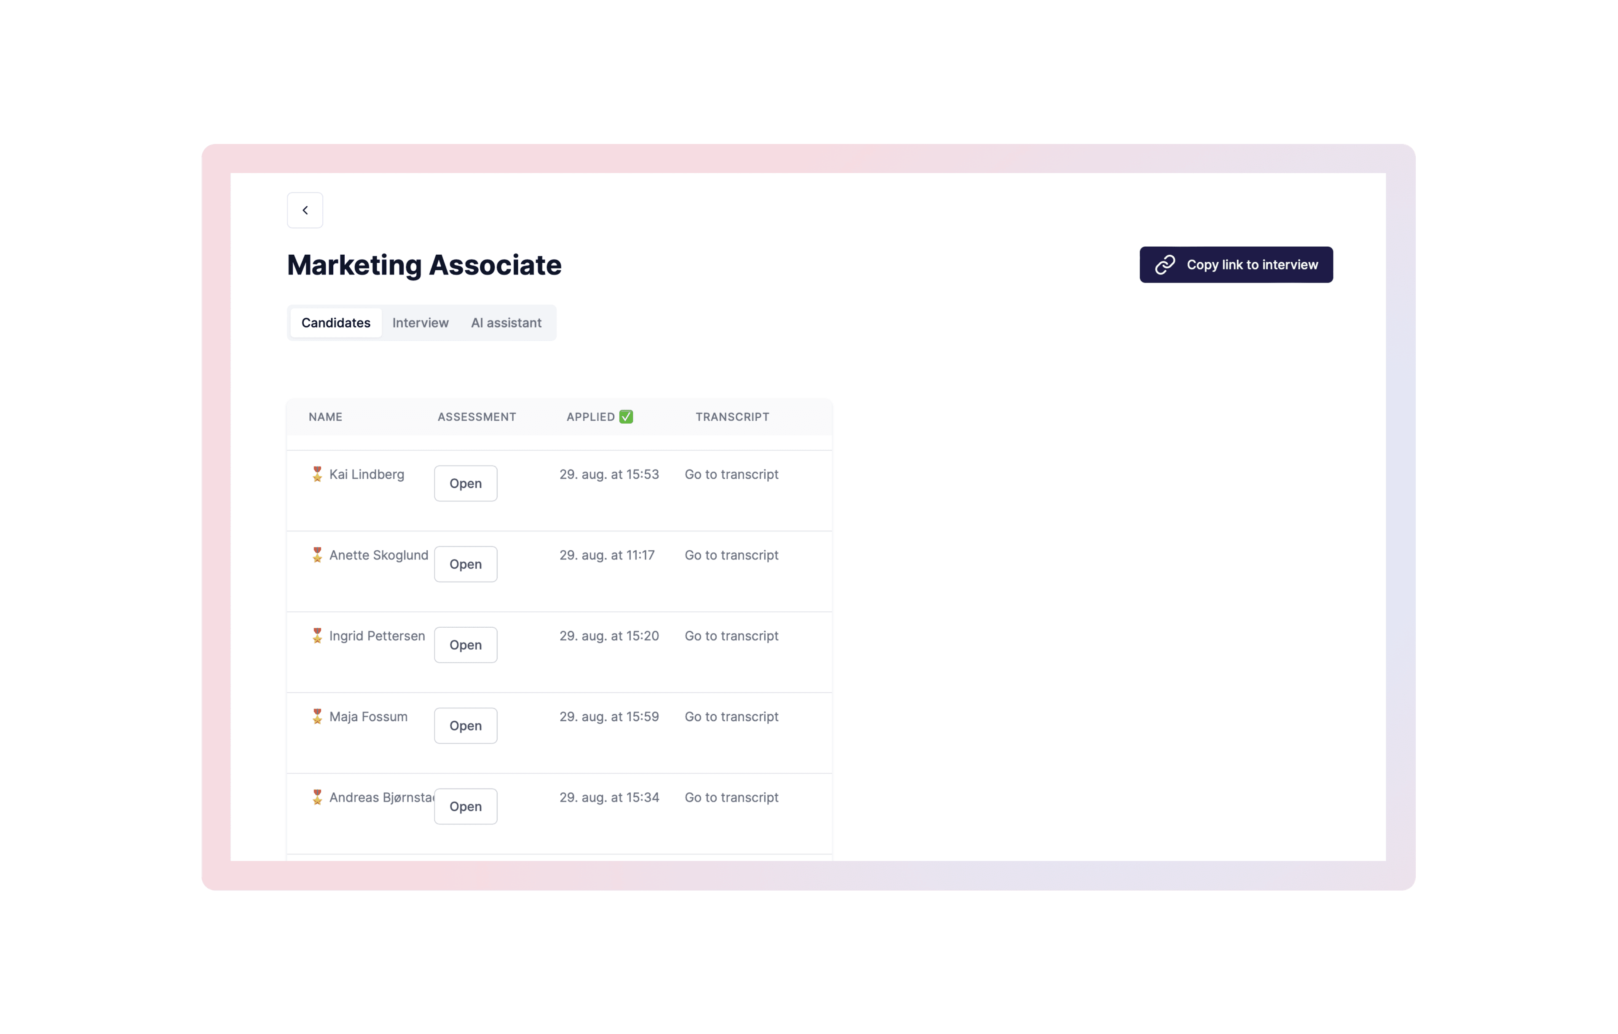Open Ingrid Pettersen's assessment
Viewport: 1618px width, 1034px height.
(465, 645)
